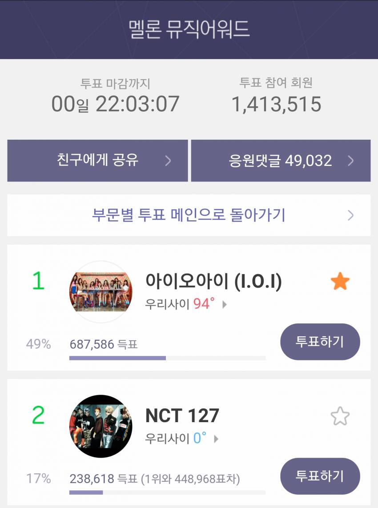This screenshot has width=378, height=508.
Task: Tap the voting deadline countdown timer
Action: [115, 104]
